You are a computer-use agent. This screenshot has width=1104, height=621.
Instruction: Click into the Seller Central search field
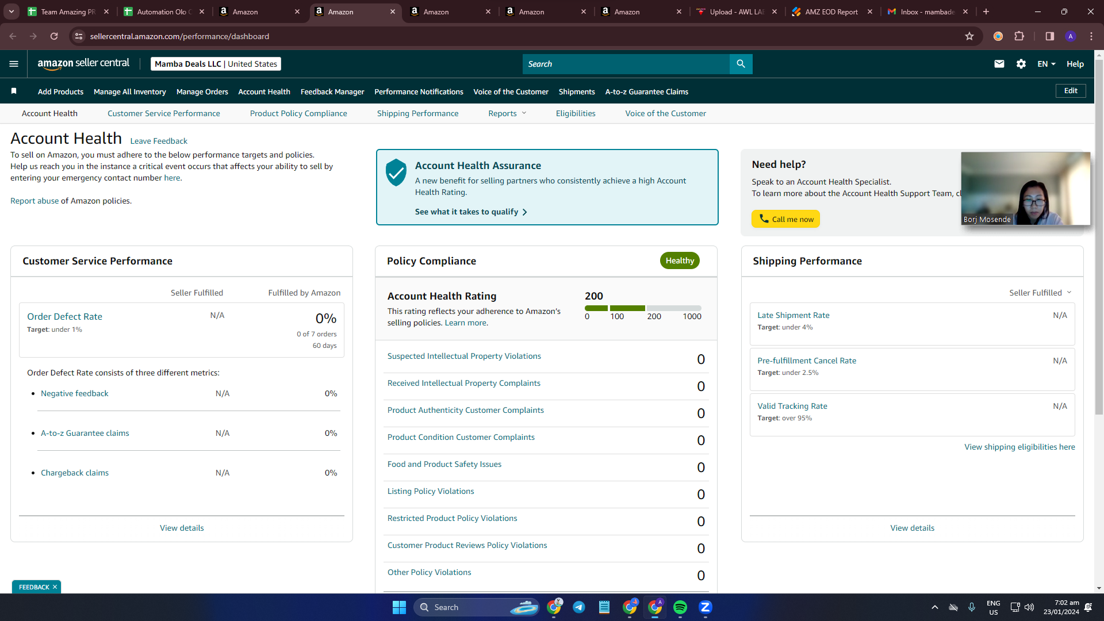click(626, 64)
